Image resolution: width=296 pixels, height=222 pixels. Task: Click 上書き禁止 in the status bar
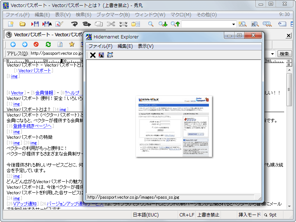[208, 215]
